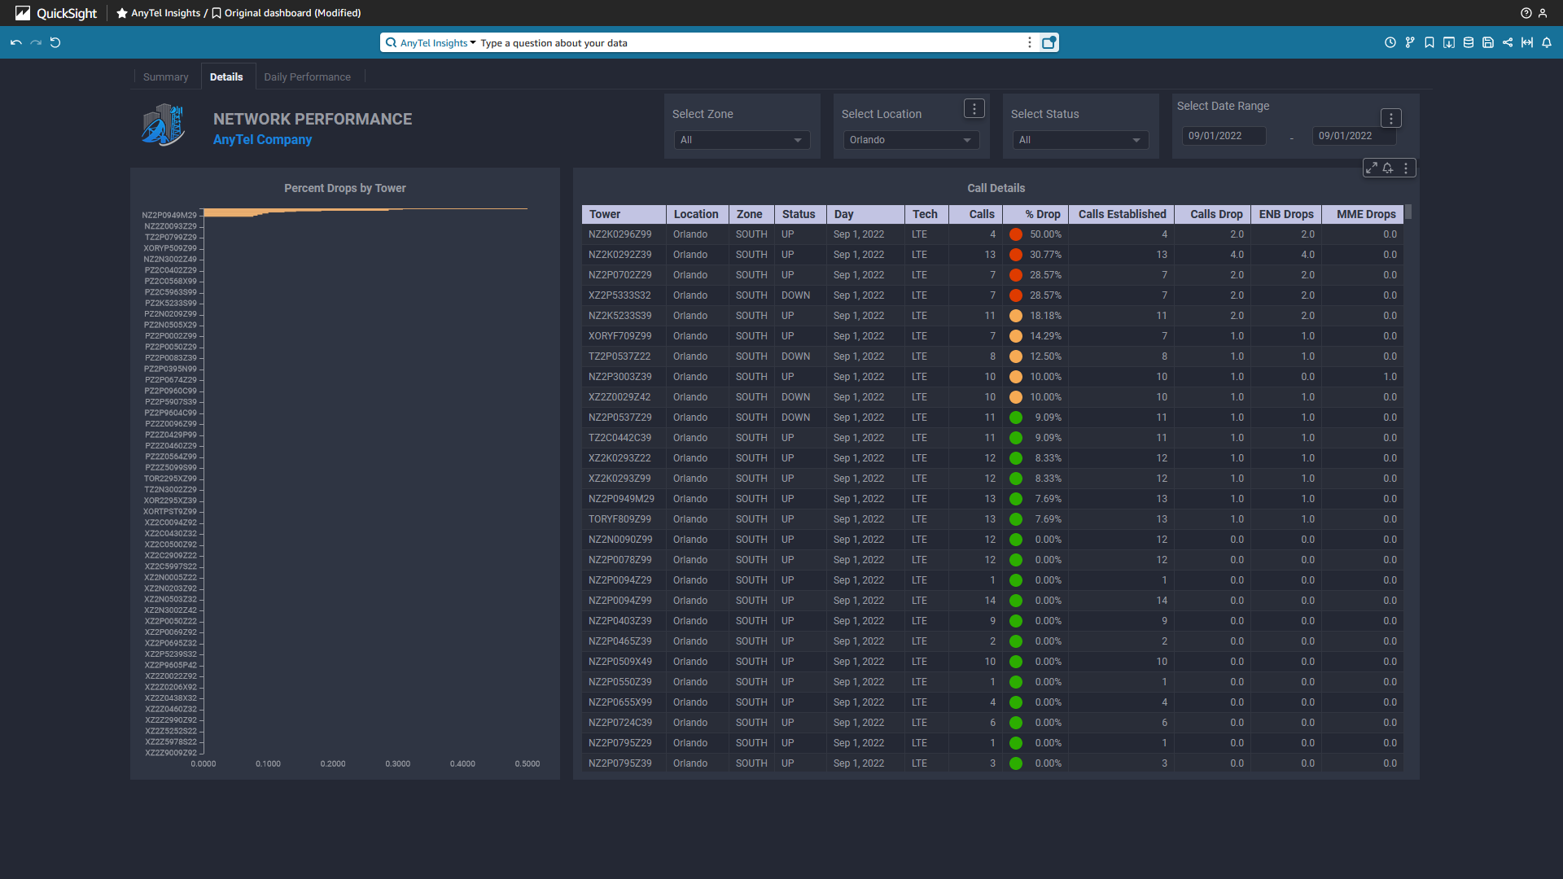Click the start date input field
This screenshot has height=879, width=1563.
click(x=1224, y=136)
